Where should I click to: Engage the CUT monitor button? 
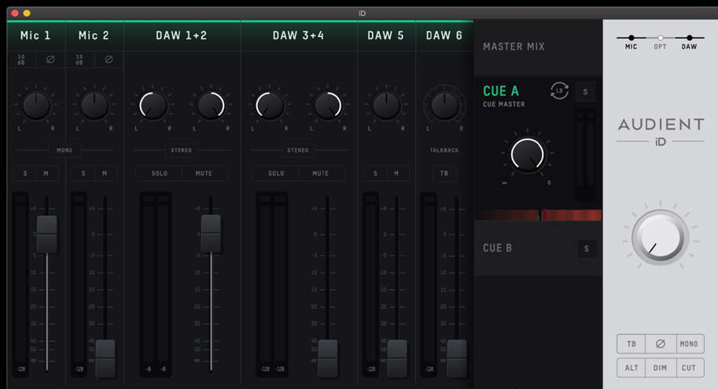tap(689, 368)
